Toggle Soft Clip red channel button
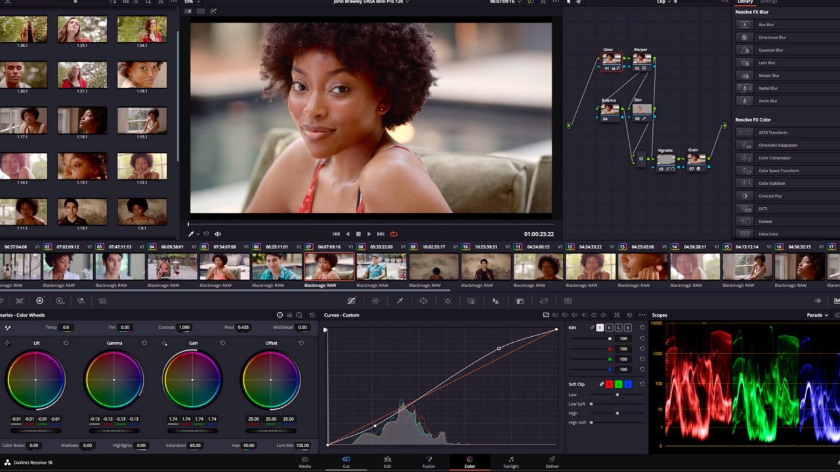 point(609,384)
